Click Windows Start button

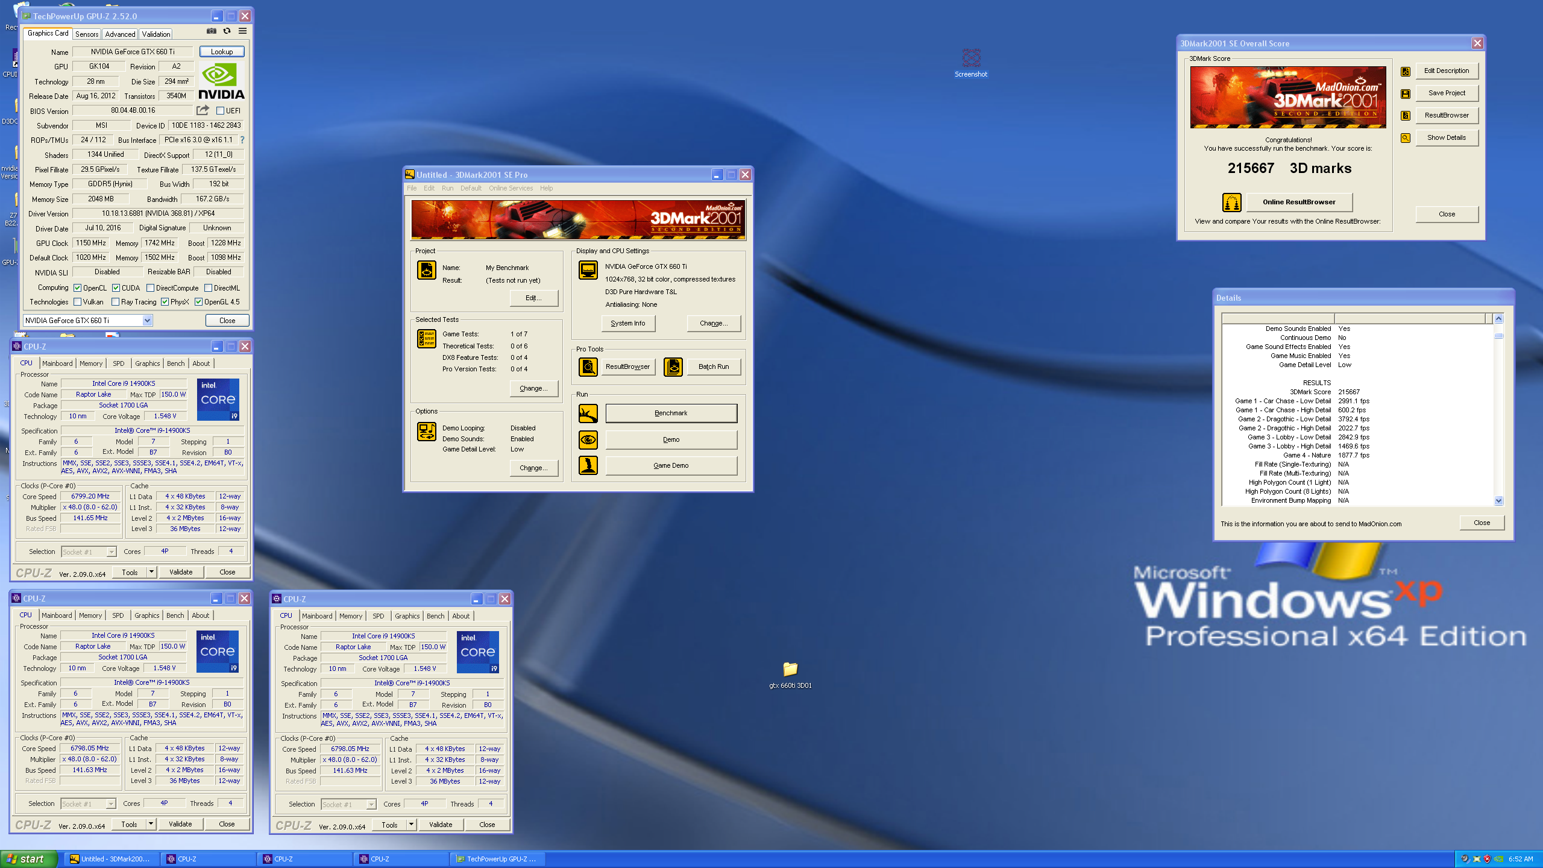28,859
